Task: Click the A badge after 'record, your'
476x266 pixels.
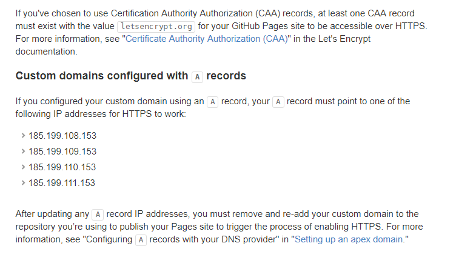Action: [278, 102]
